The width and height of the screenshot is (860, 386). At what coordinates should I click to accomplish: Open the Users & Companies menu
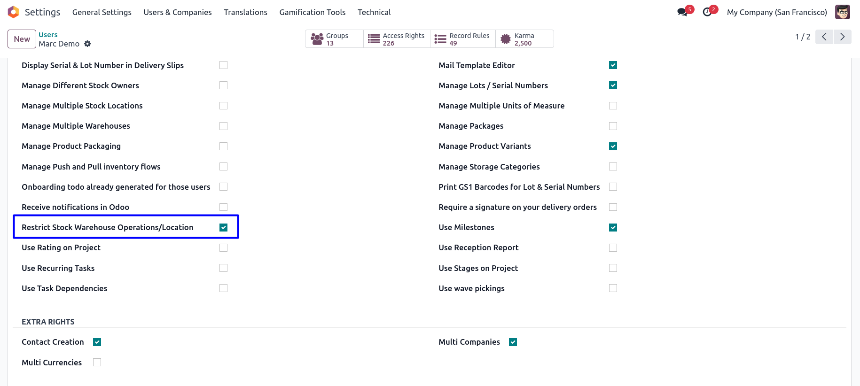click(178, 12)
